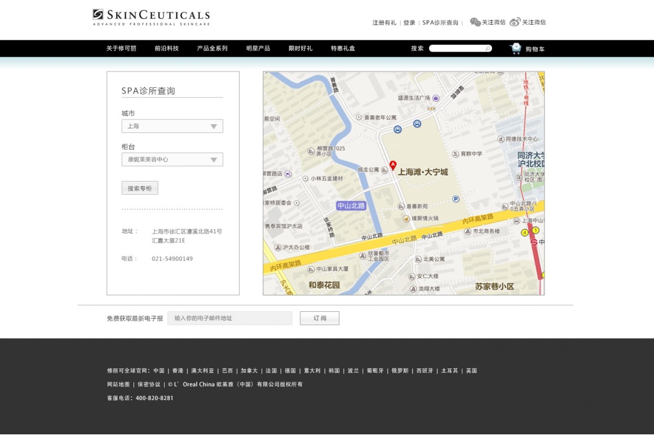Click footer link 中国
Image resolution: width=654 pixels, height=436 pixels.
coord(159,371)
